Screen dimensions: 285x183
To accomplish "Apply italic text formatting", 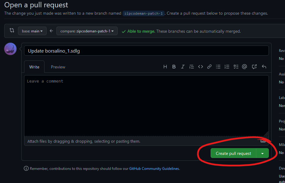I will (183, 67).
